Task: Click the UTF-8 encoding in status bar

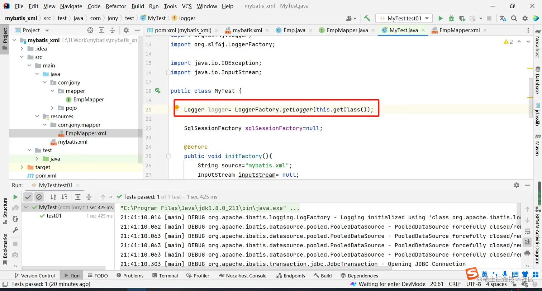Action: (x=474, y=284)
